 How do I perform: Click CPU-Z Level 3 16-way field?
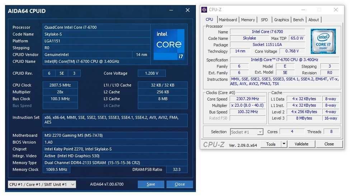(x=331, y=118)
